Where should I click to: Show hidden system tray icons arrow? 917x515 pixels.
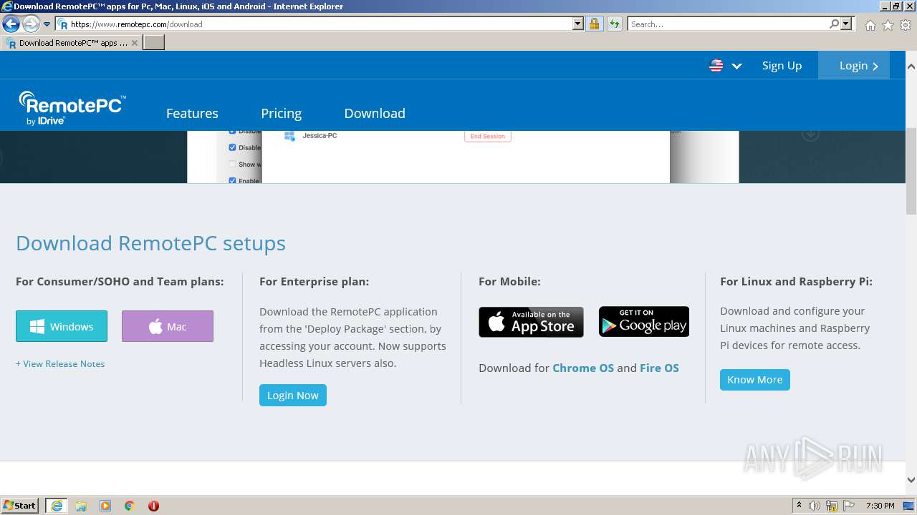pyautogui.click(x=799, y=506)
